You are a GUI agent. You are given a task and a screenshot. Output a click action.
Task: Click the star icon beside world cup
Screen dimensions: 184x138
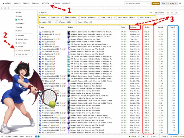16,43
